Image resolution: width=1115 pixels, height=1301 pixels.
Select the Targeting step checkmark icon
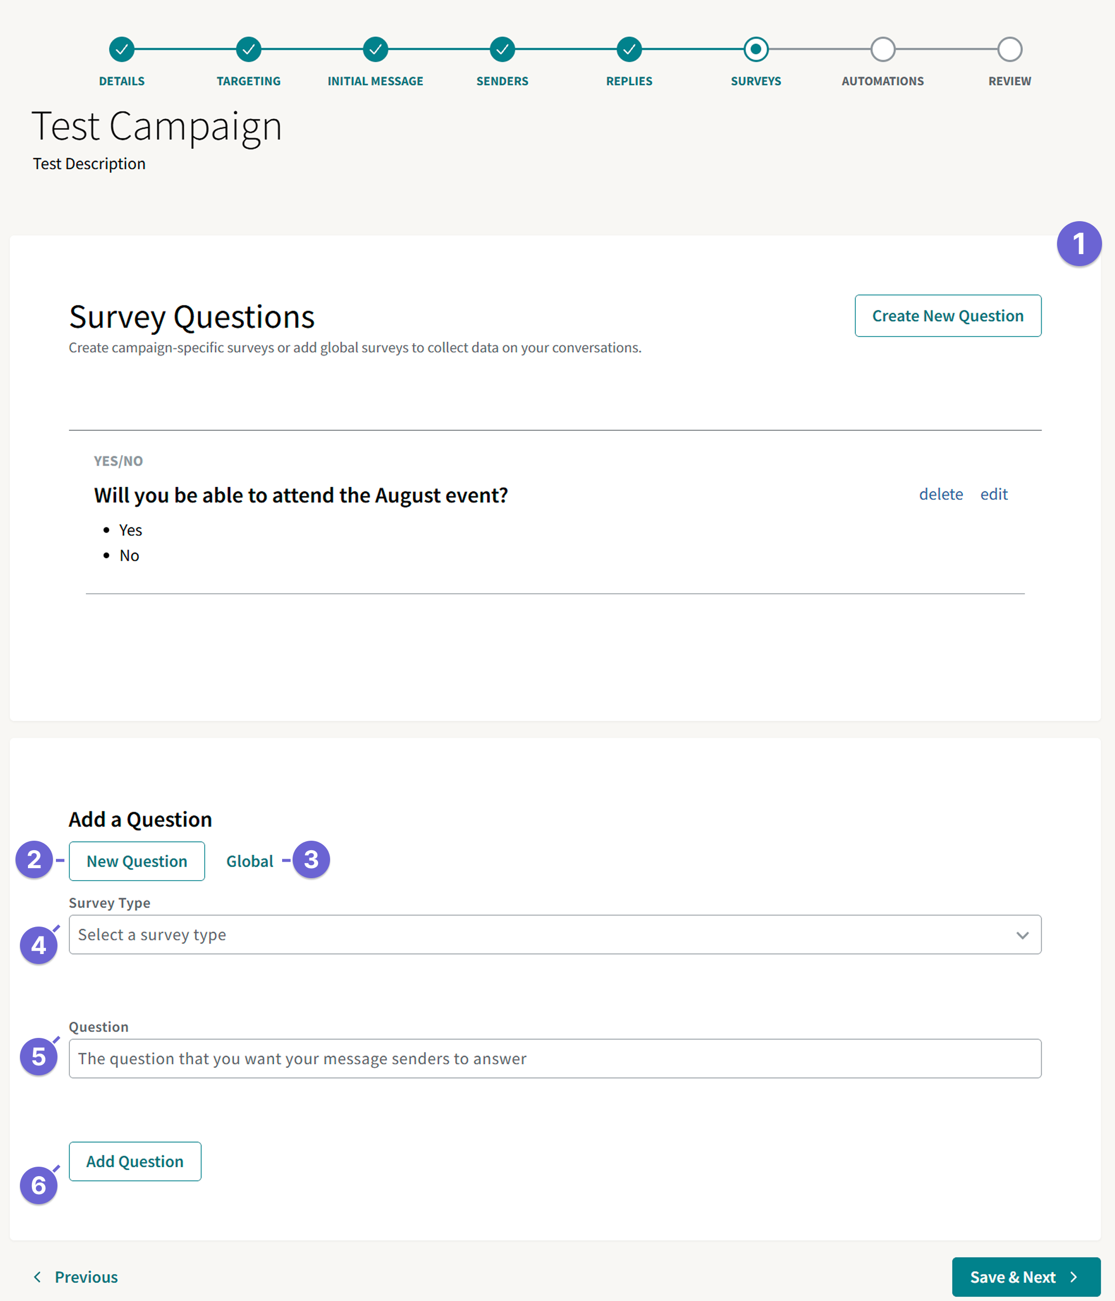248,49
